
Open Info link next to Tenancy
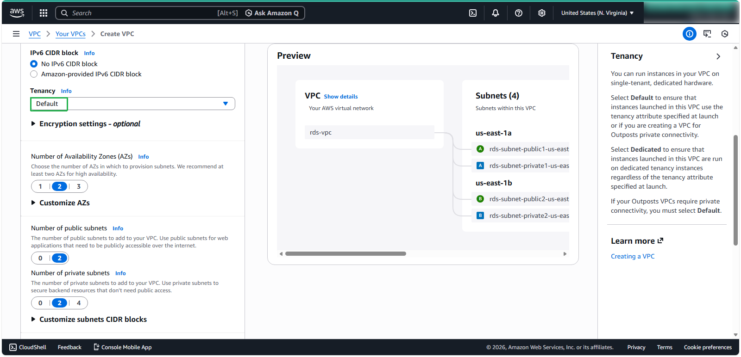point(66,91)
